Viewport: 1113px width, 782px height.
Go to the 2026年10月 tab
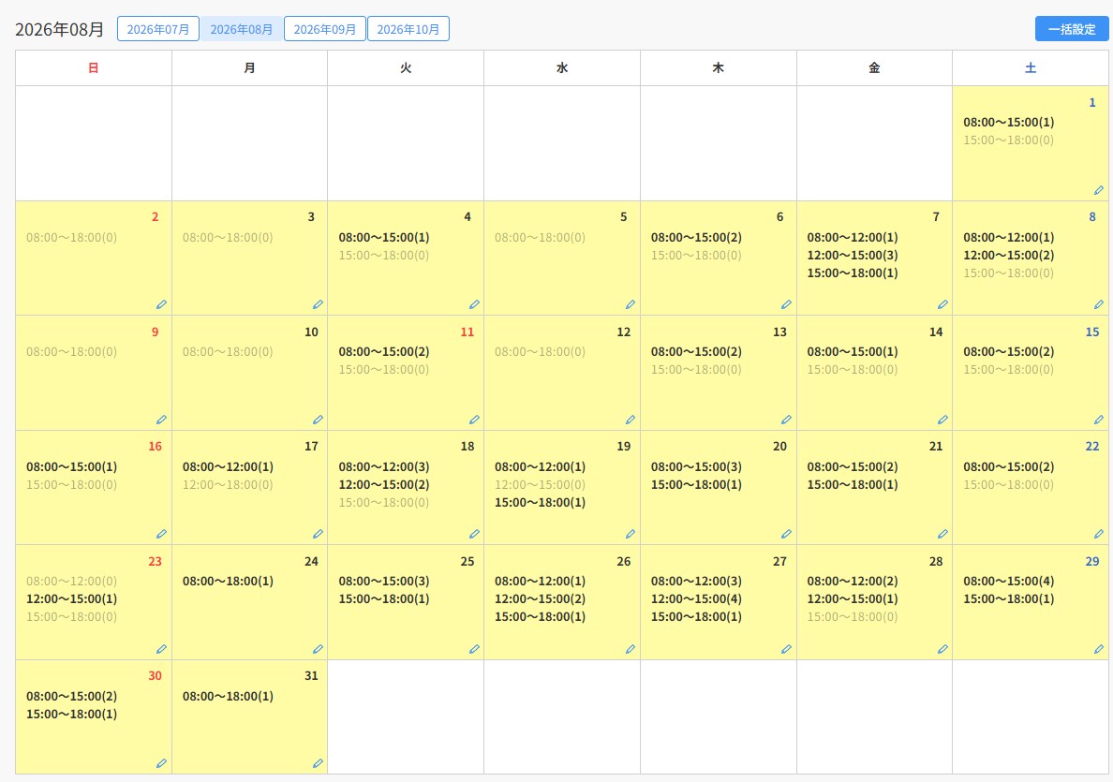(408, 29)
